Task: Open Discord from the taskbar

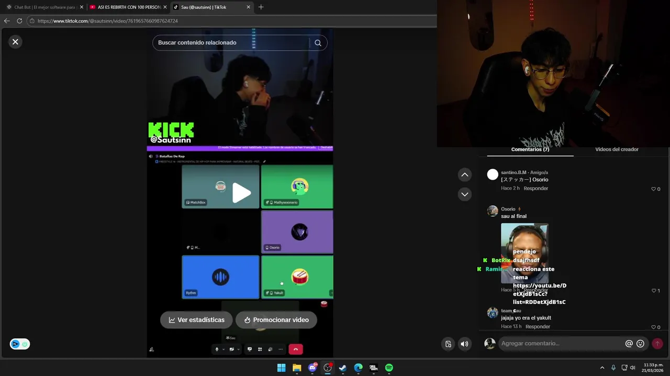Action: (312, 368)
